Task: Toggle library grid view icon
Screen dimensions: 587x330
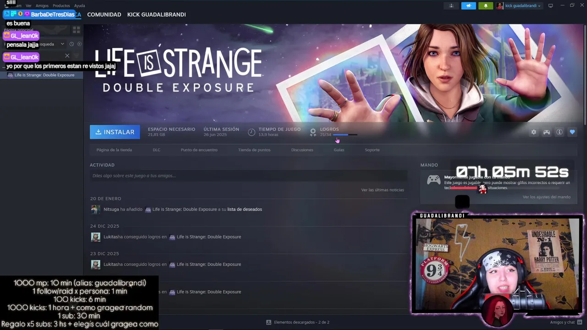Action: (76, 30)
